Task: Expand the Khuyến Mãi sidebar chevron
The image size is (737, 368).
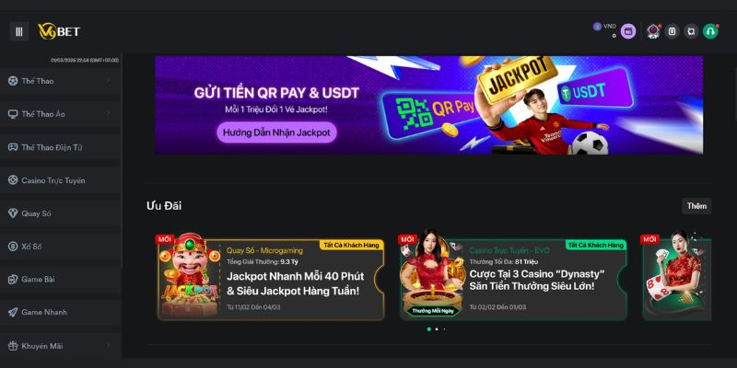Action: pos(108,346)
